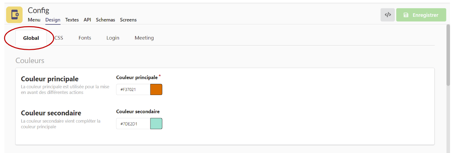The image size is (454, 153).
Task: Open the API section
Action: click(87, 20)
